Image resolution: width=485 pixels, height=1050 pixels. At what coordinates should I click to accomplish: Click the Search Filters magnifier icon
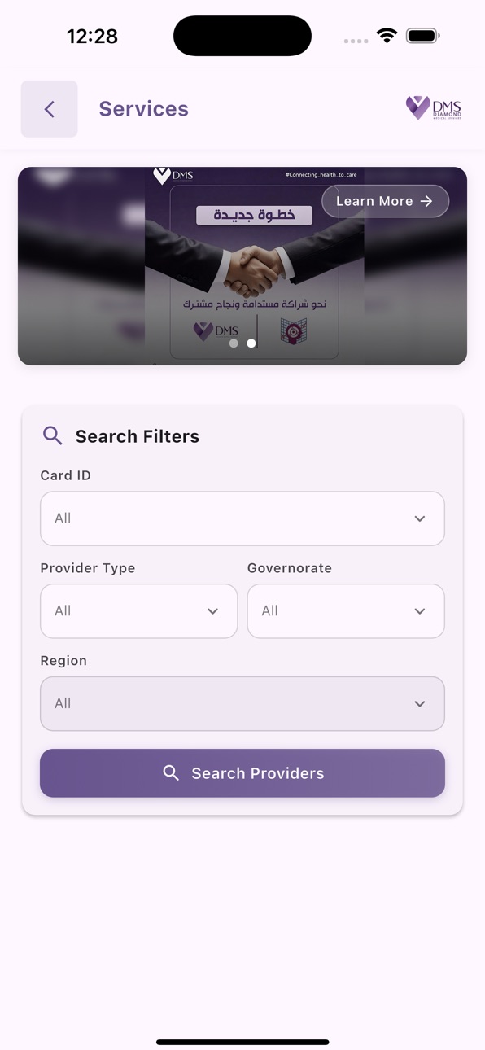click(x=53, y=435)
